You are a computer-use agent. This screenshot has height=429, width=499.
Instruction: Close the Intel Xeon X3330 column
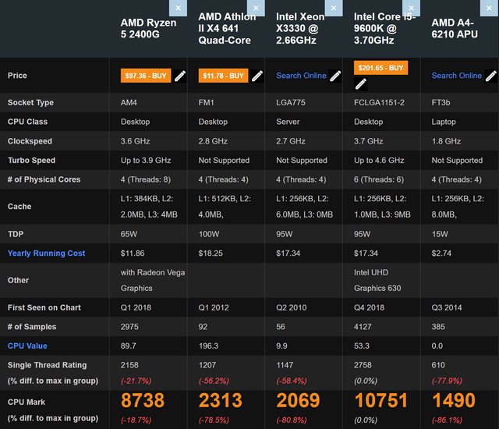tap(334, 8)
